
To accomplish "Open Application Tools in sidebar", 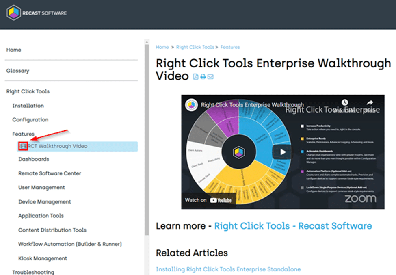I will (x=41, y=216).
